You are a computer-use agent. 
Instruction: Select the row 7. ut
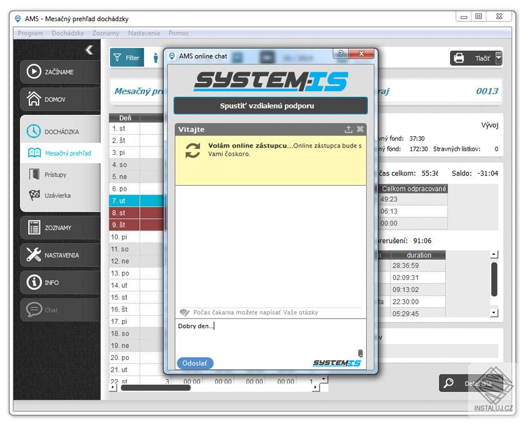pyautogui.click(x=137, y=201)
